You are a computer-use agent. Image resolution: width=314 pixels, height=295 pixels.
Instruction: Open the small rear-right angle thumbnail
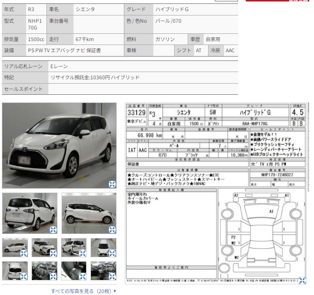point(74,248)
